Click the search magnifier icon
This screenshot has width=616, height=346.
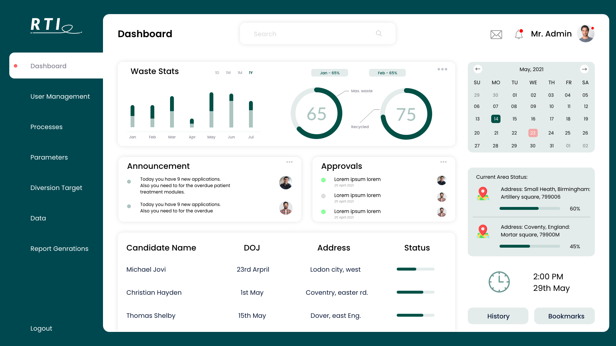[x=379, y=34]
